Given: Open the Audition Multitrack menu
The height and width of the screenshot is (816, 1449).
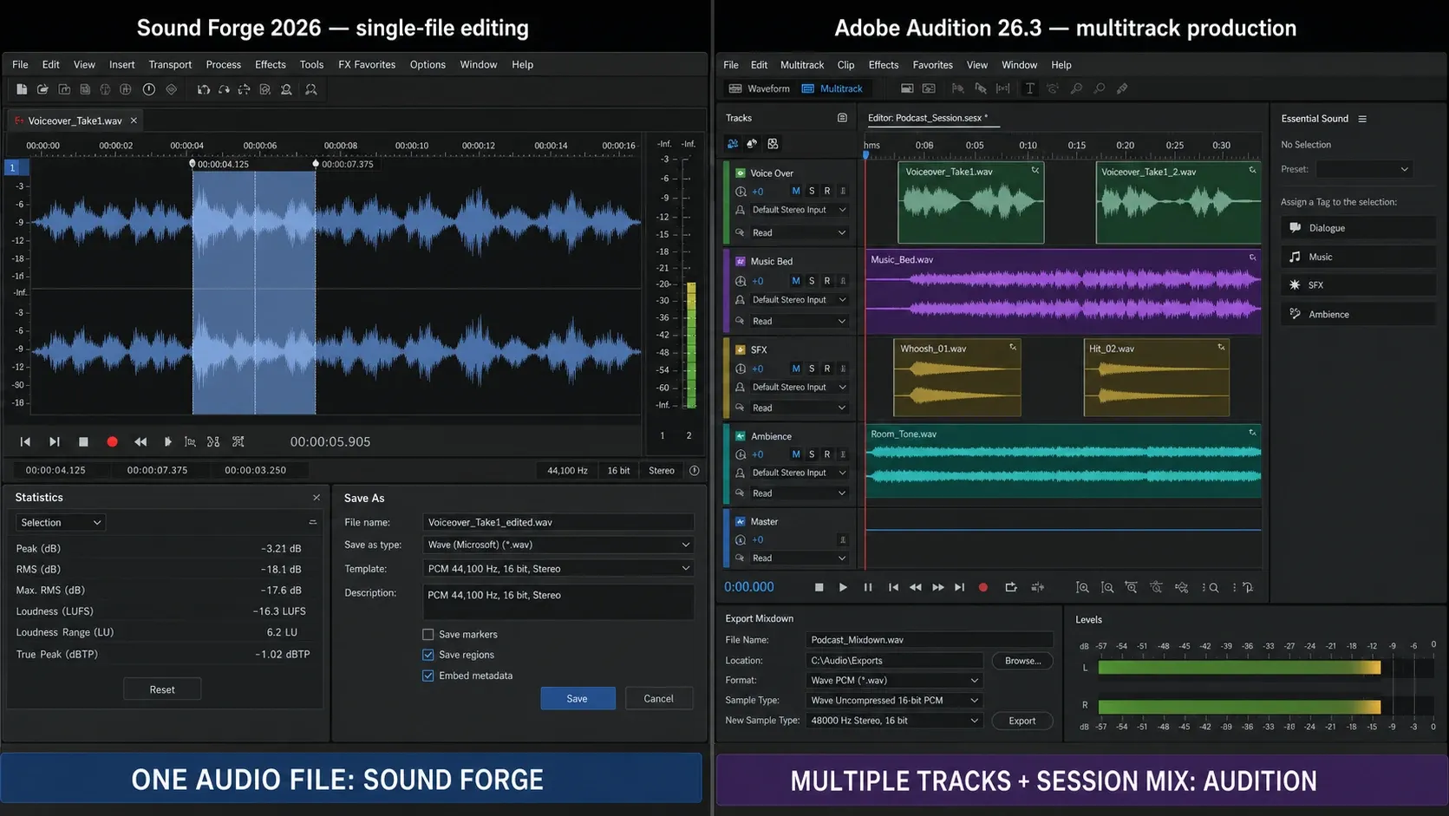Looking at the screenshot, I should click(802, 65).
